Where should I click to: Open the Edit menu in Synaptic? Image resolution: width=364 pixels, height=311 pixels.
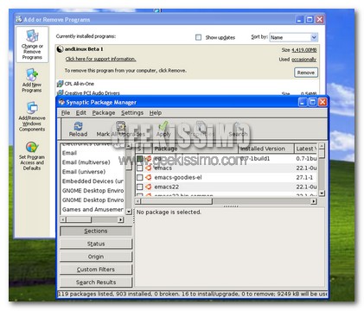(x=81, y=113)
